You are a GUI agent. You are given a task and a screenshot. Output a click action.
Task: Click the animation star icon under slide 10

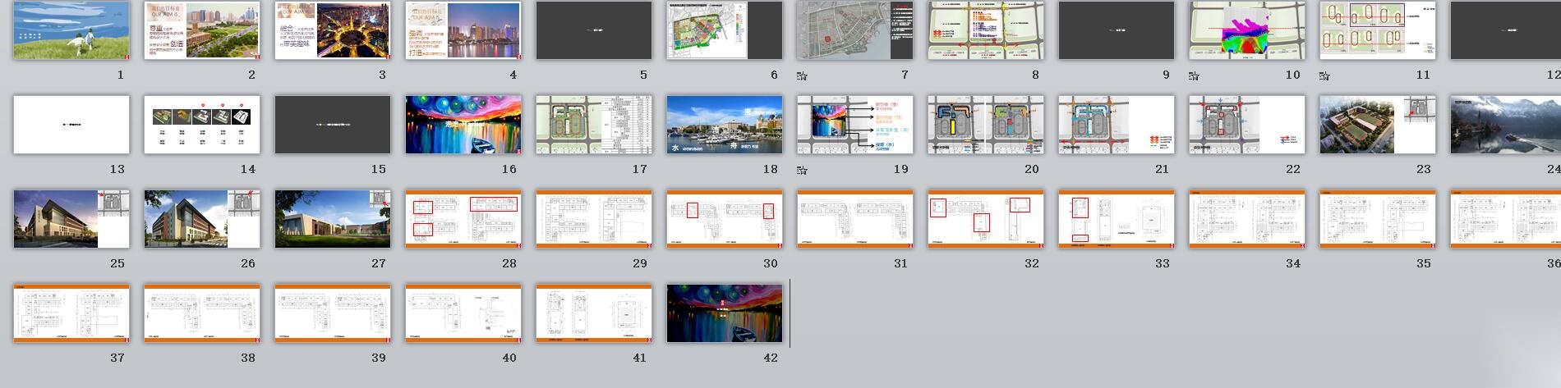pyautogui.click(x=1193, y=76)
